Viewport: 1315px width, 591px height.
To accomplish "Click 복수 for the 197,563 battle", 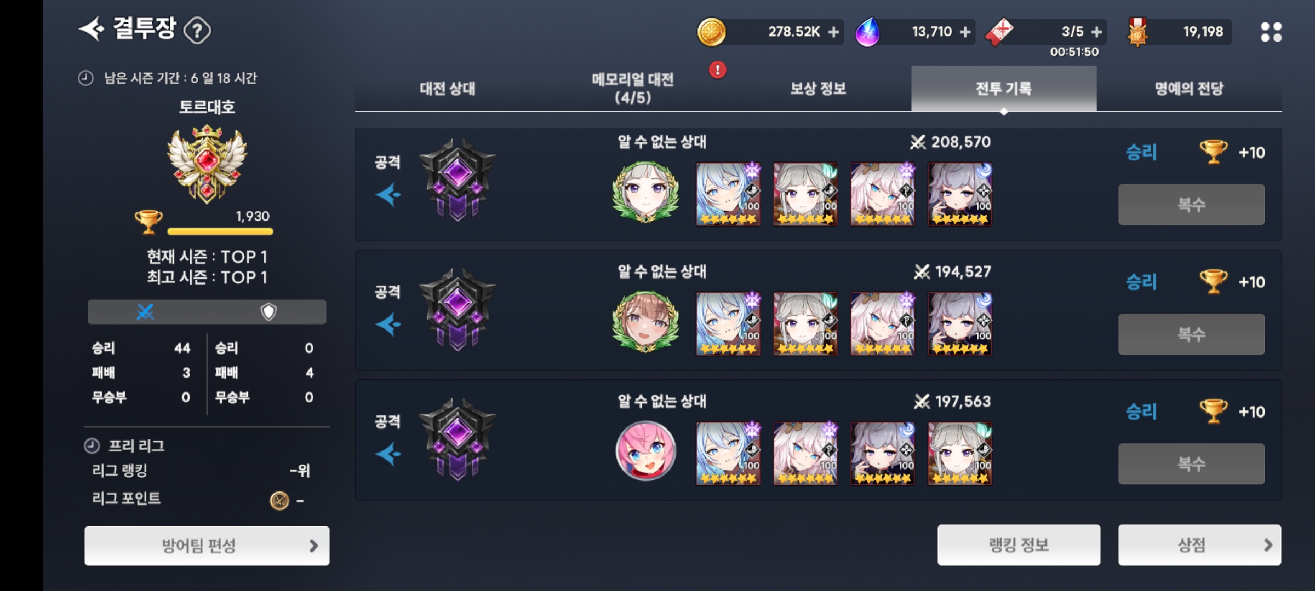I will coord(1191,464).
